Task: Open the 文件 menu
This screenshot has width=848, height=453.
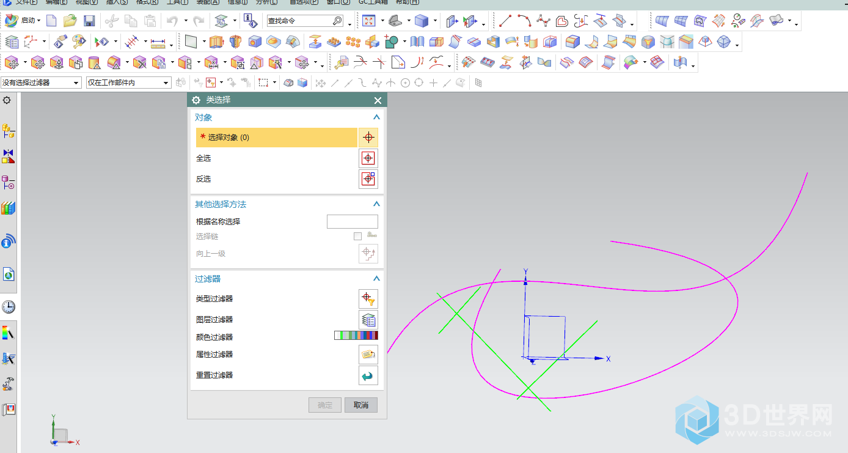Action: [x=27, y=2]
